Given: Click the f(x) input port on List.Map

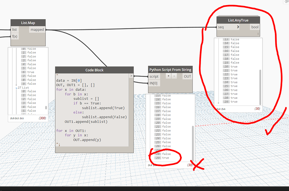Looking at the screenshot, I should click(x=15, y=36).
